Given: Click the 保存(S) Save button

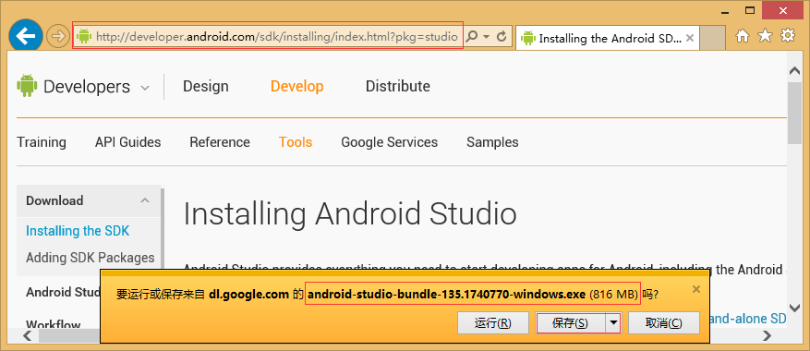Looking at the screenshot, I should click(x=570, y=323).
